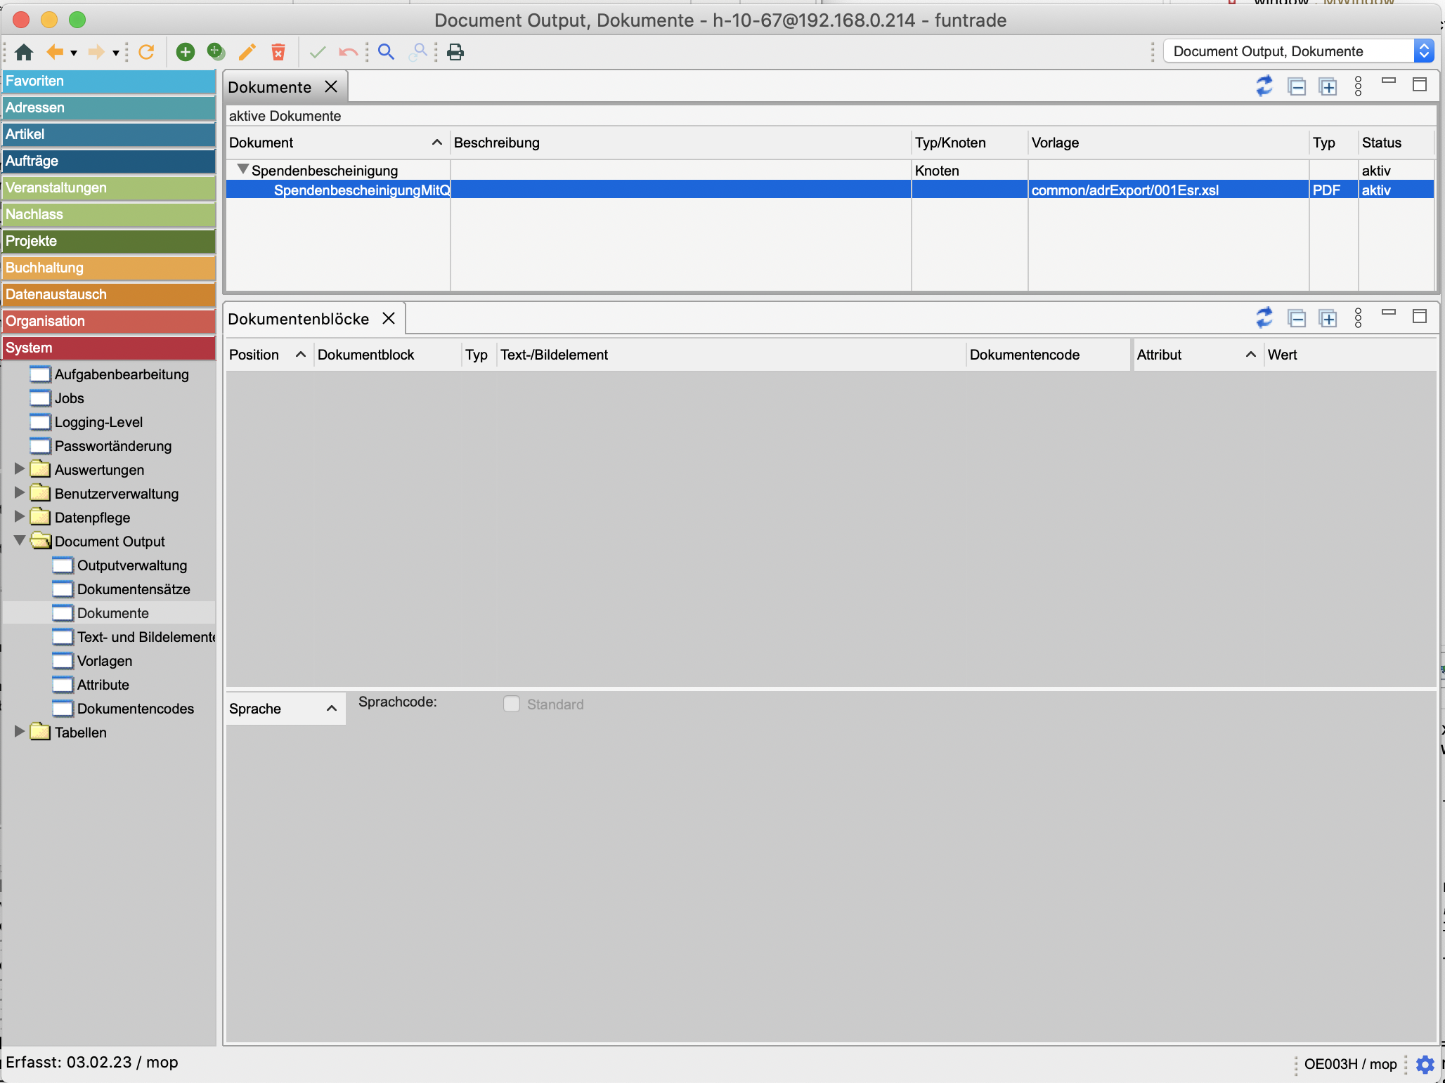
Task: Select the SpendenbescheinigungMitQ document row
Action: pyautogui.click(x=361, y=190)
